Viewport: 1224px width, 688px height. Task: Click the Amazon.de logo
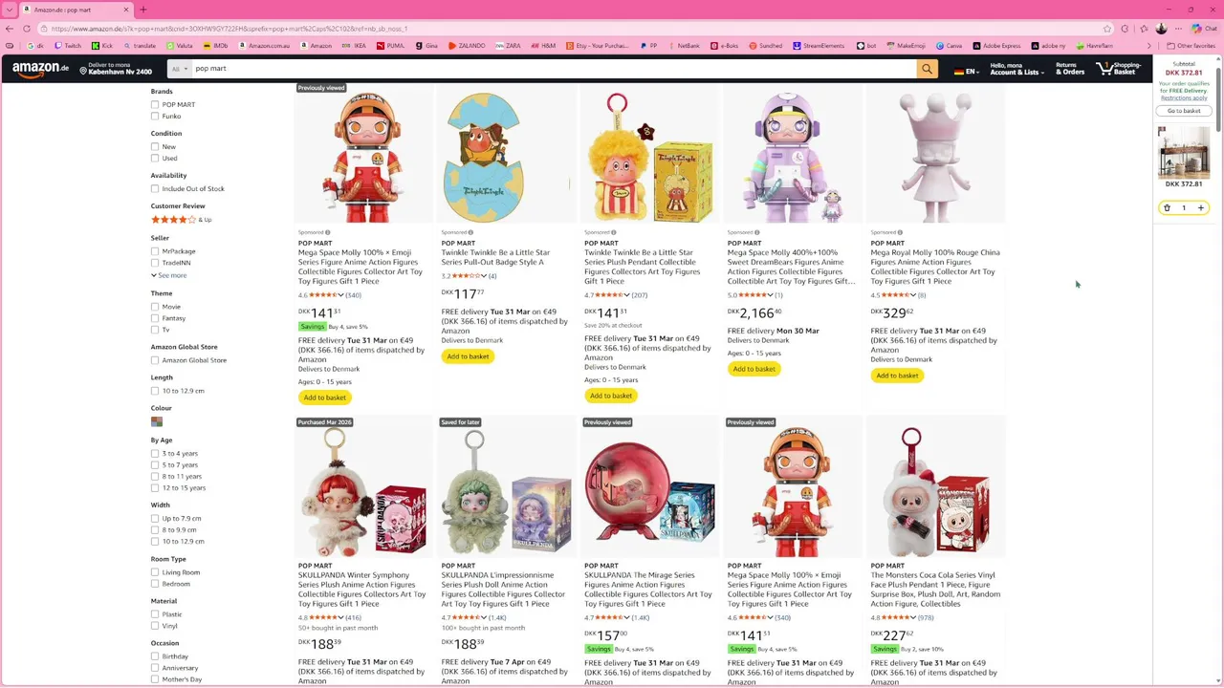click(40, 69)
